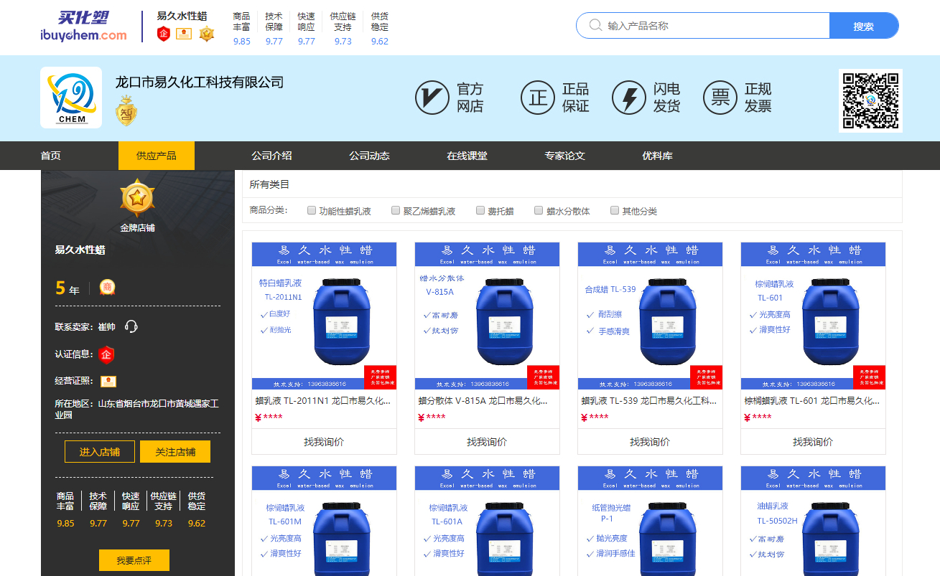Click the product name search field
940x576 pixels.
pyautogui.click(x=711, y=26)
